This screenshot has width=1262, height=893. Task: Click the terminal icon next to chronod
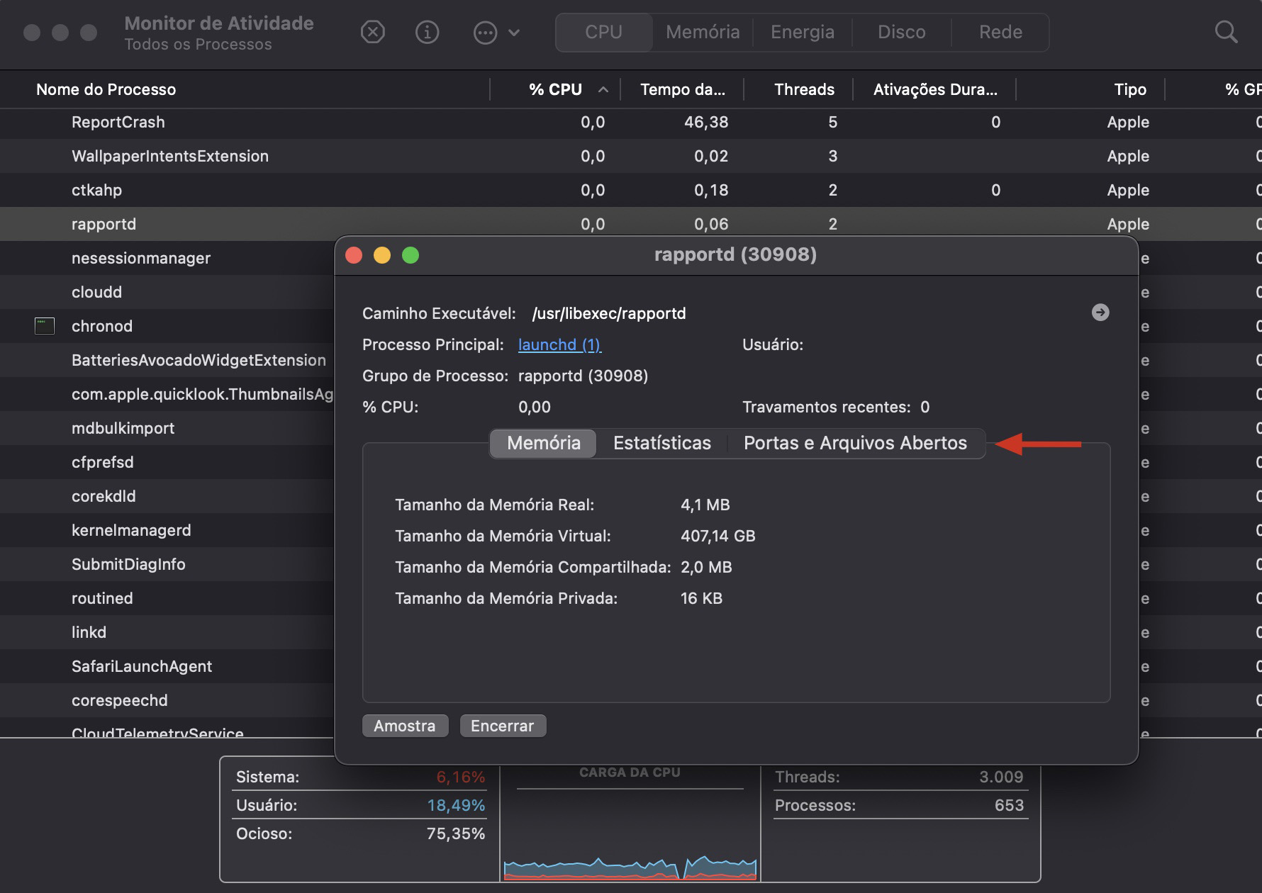[45, 326]
